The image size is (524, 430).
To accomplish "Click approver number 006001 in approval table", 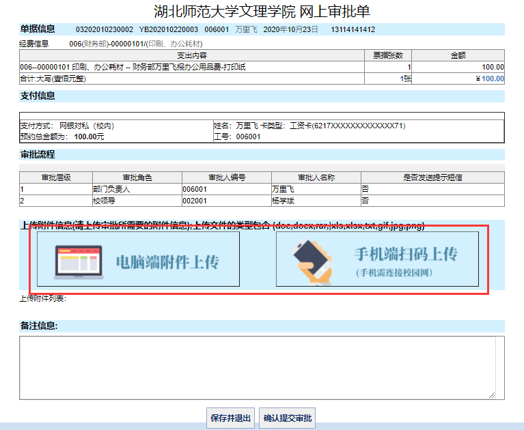I will 195,189.
